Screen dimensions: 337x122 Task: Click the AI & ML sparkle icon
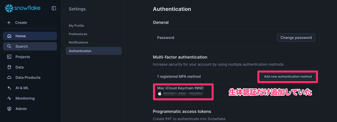point(9,88)
